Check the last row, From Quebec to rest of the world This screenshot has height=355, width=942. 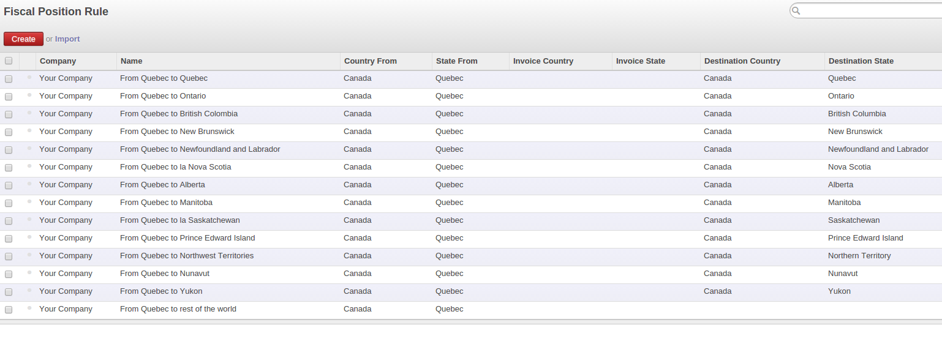[9, 310]
